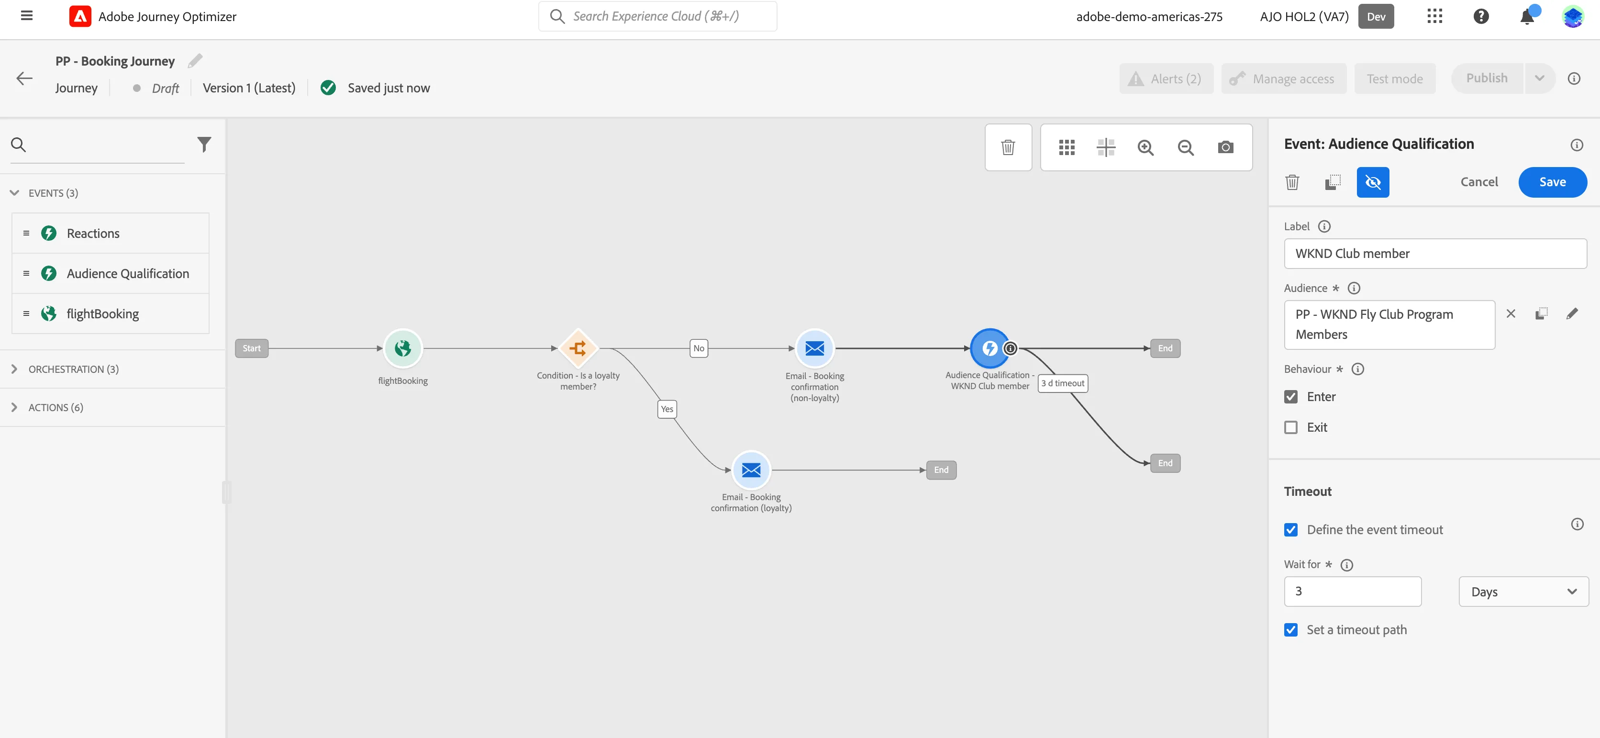
Task: Zoom in on the canvas
Action: click(1145, 147)
